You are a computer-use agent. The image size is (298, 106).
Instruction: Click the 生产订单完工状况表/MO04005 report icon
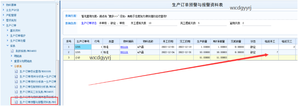[x=16, y=92]
